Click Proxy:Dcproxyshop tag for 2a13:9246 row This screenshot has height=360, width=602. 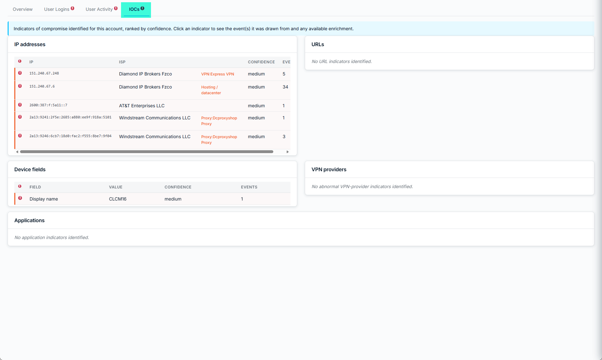click(219, 140)
